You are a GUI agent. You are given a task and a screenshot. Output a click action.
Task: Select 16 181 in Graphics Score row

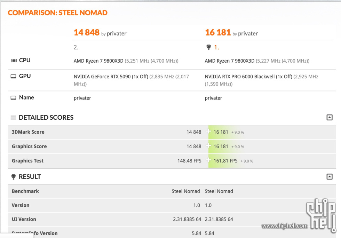pyautogui.click(x=221, y=146)
